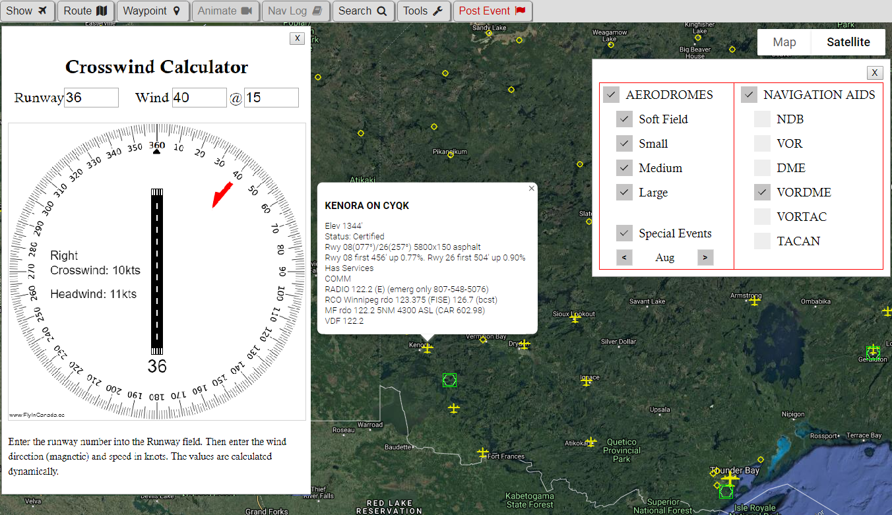Open the Route menu
Image resolution: width=892 pixels, height=515 pixels.
(85, 11)
